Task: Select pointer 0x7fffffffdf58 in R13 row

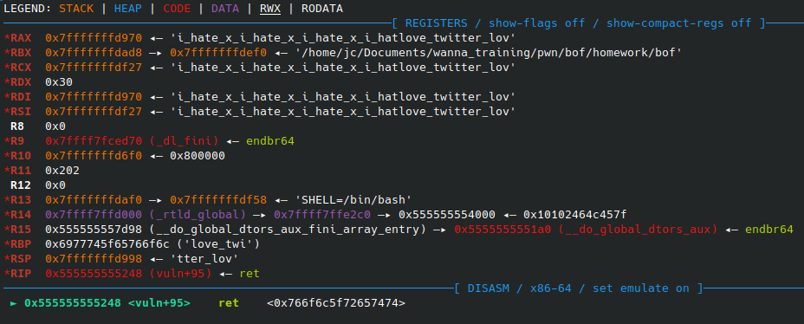Action: 218,199
